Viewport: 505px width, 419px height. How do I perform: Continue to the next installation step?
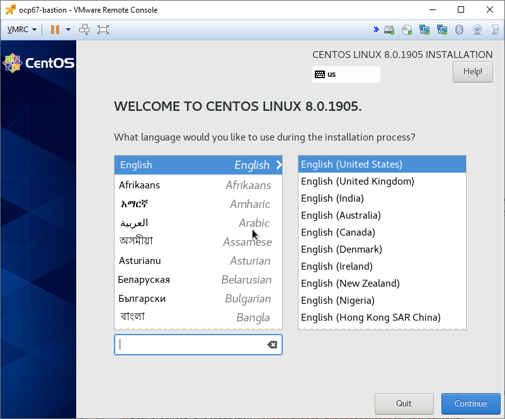[470, 403]
